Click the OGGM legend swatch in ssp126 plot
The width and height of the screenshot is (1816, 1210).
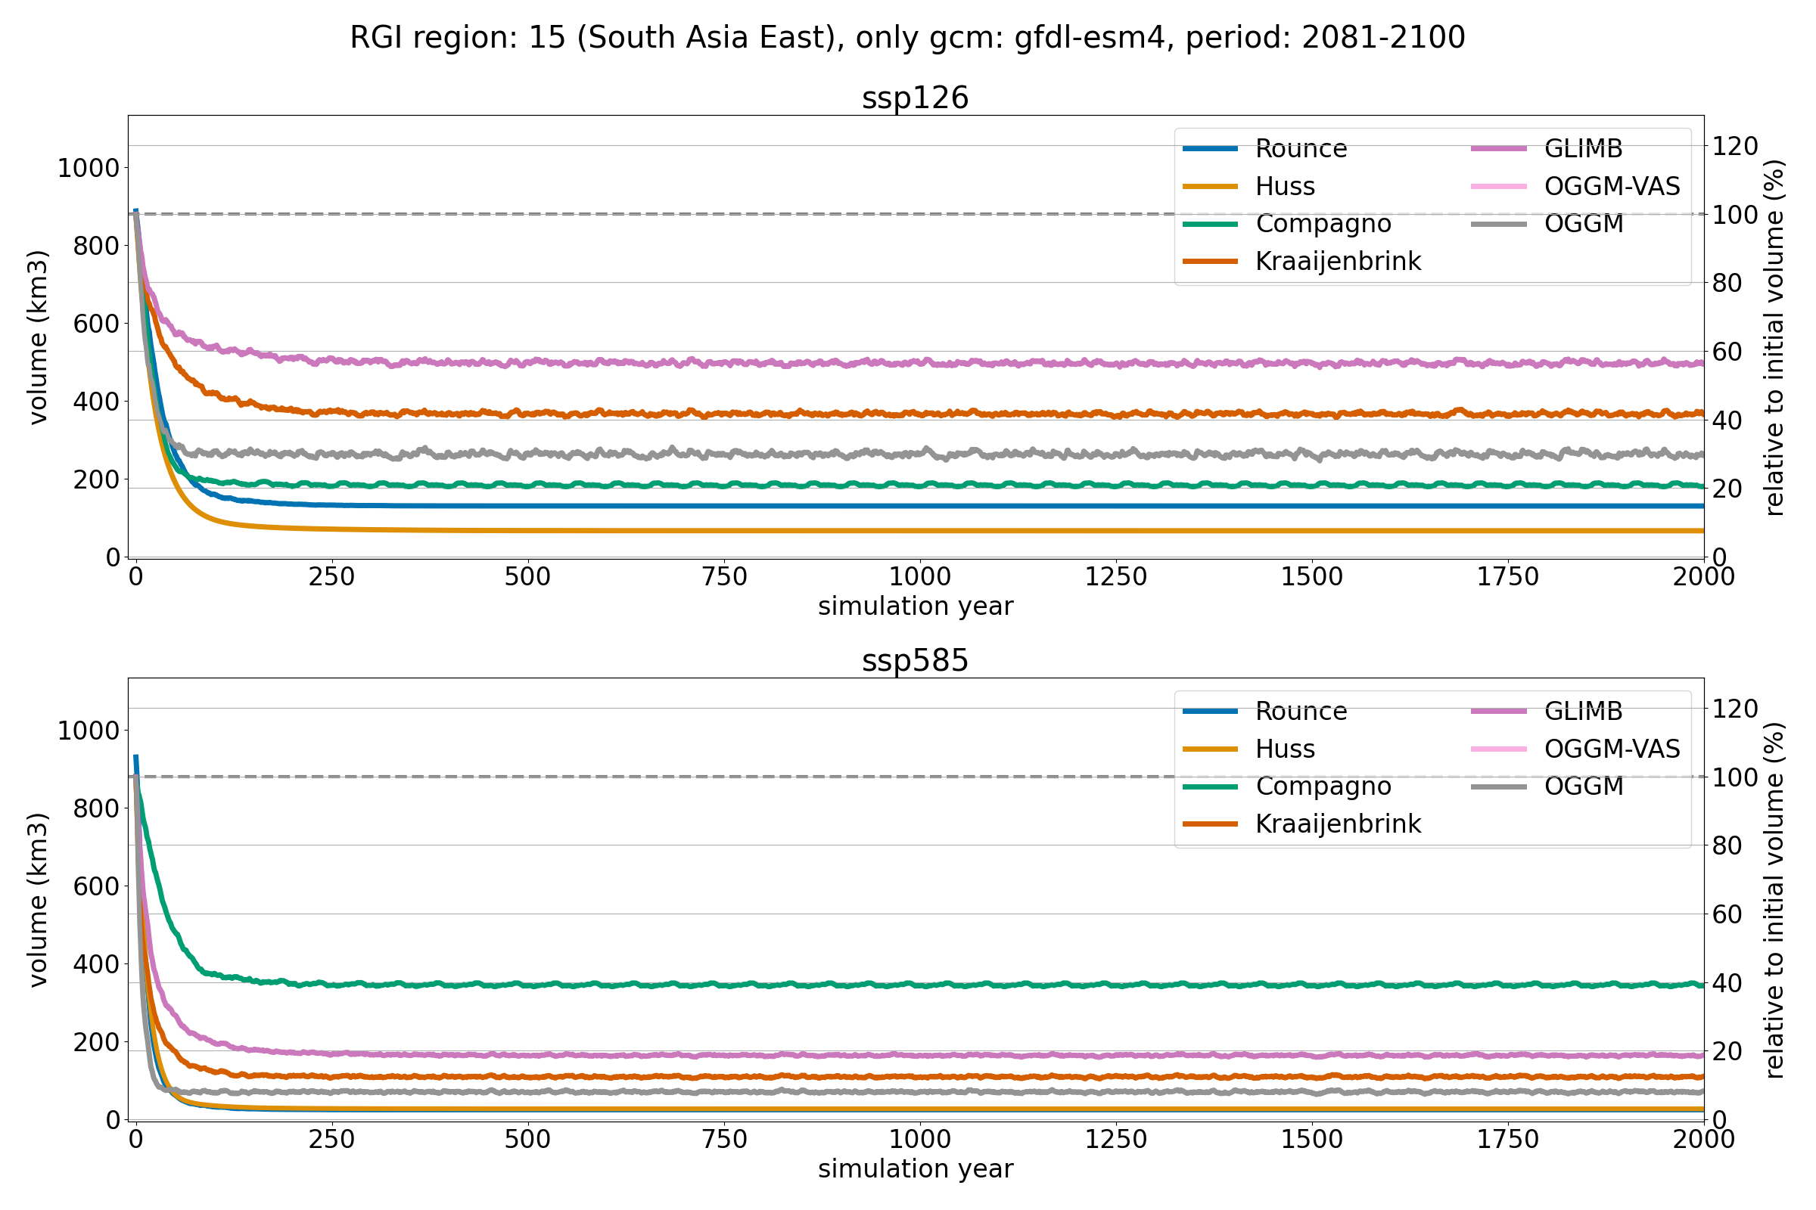point(1499,224)
